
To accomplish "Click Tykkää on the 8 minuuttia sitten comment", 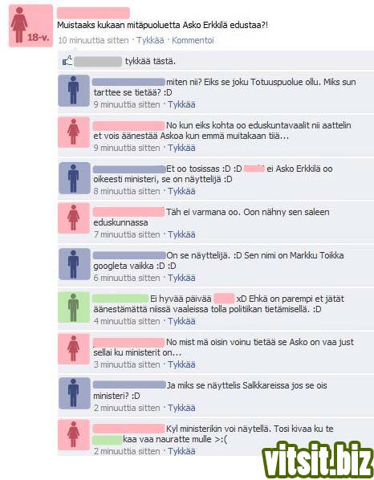I will point(181,191).
